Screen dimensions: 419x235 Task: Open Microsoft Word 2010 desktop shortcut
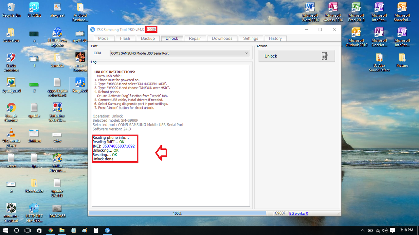pos(310,12)
